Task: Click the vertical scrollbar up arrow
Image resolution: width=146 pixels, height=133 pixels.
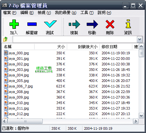Action: click(141, 47)
